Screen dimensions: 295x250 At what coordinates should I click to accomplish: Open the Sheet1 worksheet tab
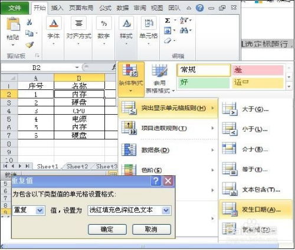[x=48, y=166]
